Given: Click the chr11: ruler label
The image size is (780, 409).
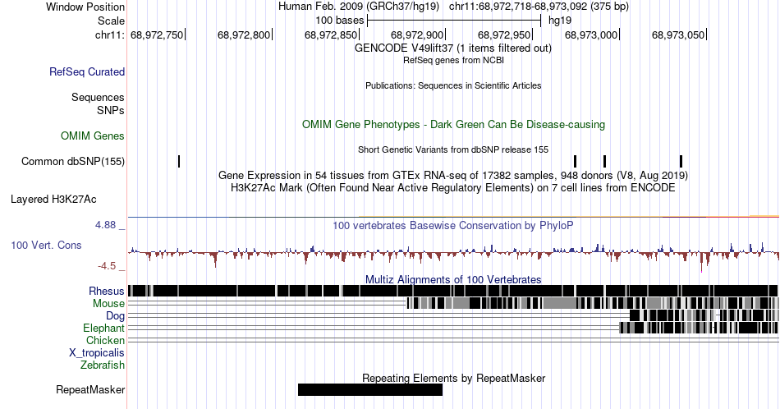Looking at the screenshot, I should click(110, 34).
